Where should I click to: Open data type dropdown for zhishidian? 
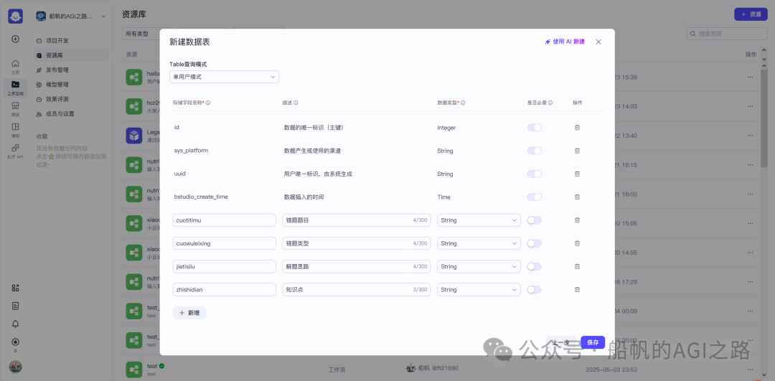[479, 290]
